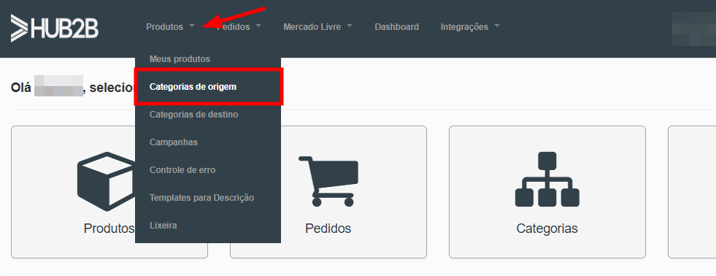Click the Produtos card label
716x276 pixels.
point(109,229)
